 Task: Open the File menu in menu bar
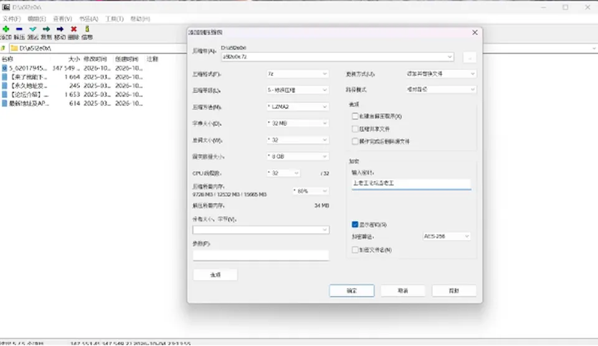[11, 19]
